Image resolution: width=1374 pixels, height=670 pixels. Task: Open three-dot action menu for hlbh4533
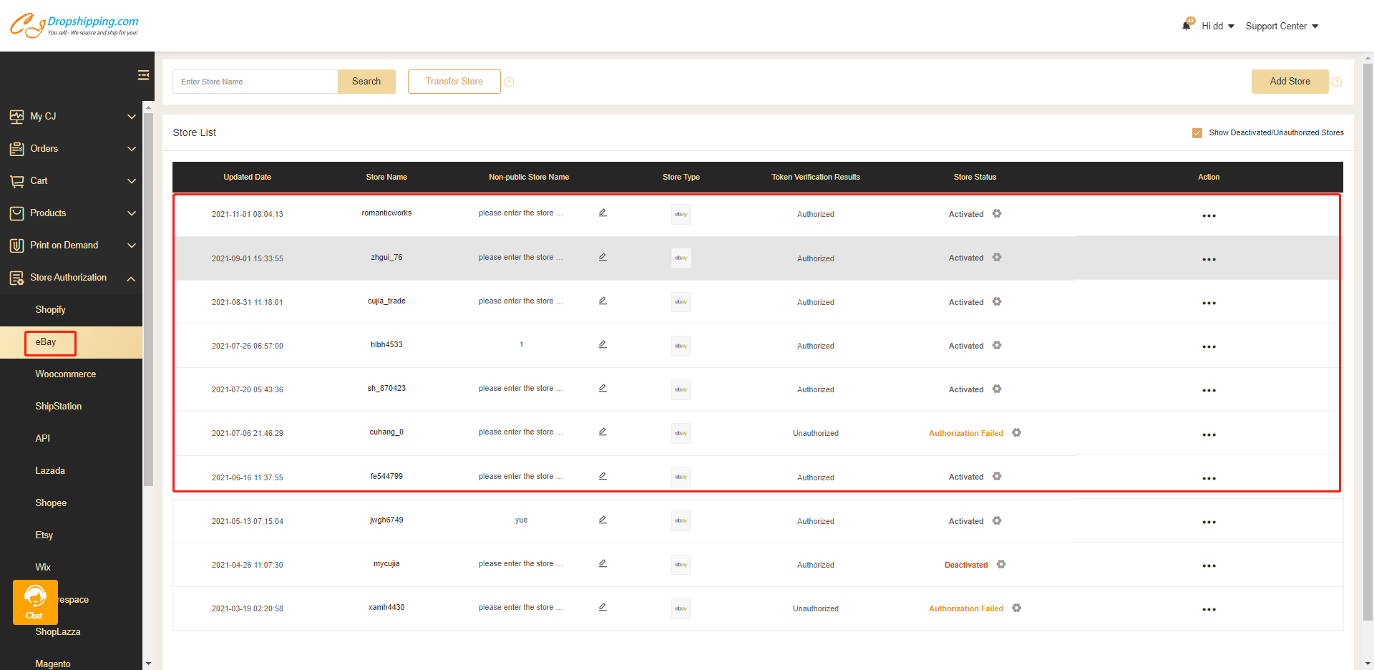click(1209, 346)
